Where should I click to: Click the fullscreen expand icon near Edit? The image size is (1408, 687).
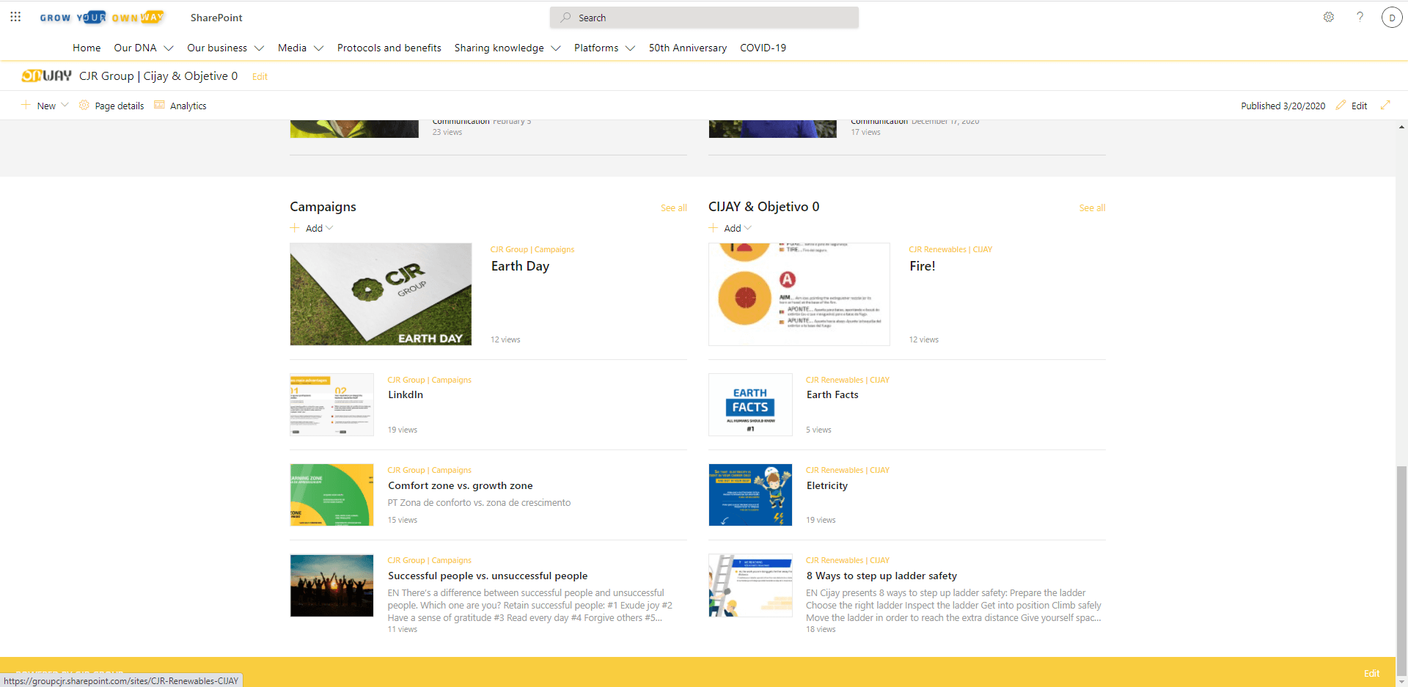(x=1386, y=105)
